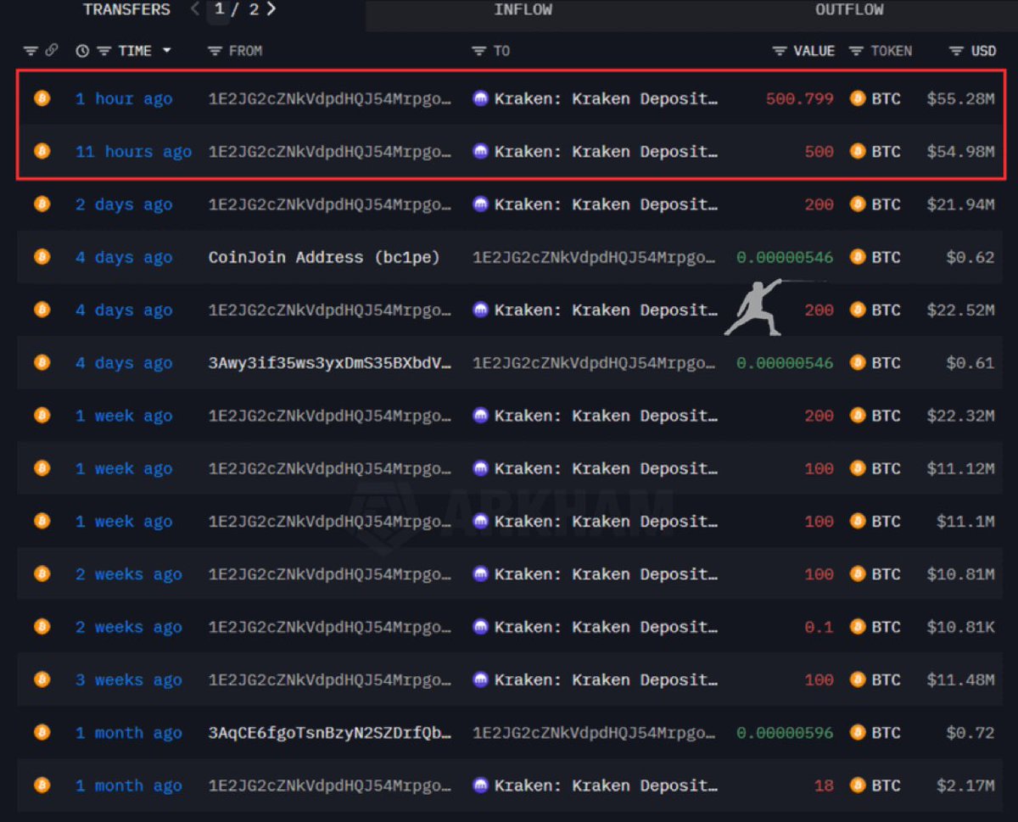Click the Bitcoin chain icon in the 3 weeks ago row
The height and width of the screenshot is (822, 1018).
[42, 679]
